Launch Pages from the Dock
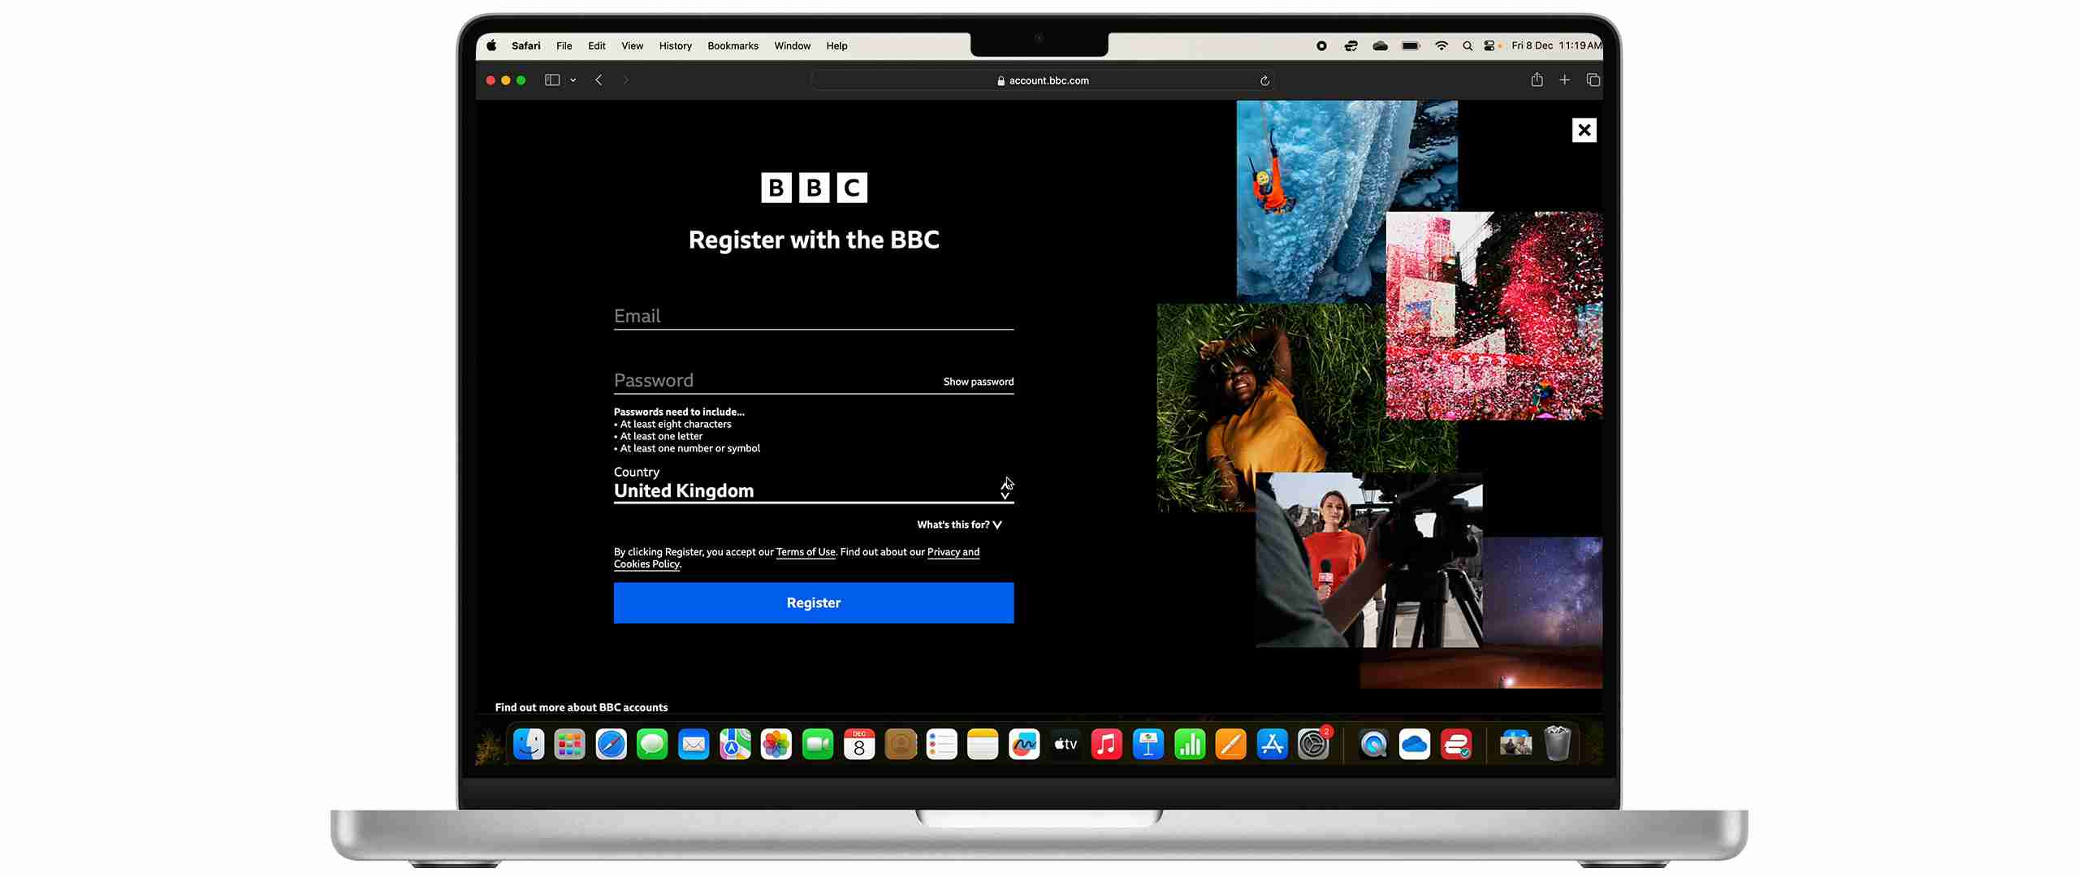The image size is (2079, 877). tap(1231, 744)
